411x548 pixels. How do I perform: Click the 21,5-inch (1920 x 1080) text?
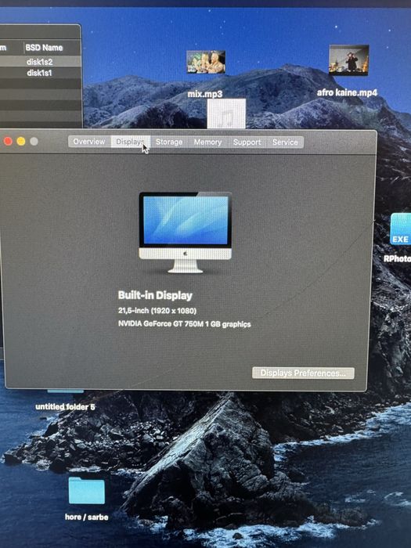(x=157, y=310)
